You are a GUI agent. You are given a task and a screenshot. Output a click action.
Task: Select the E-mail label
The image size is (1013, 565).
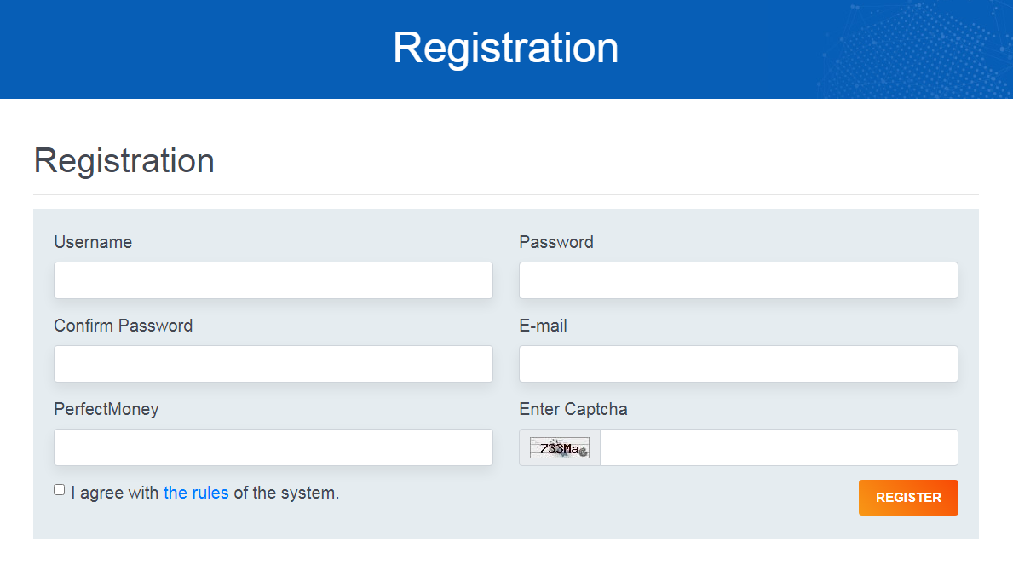(x=544, y=326)
